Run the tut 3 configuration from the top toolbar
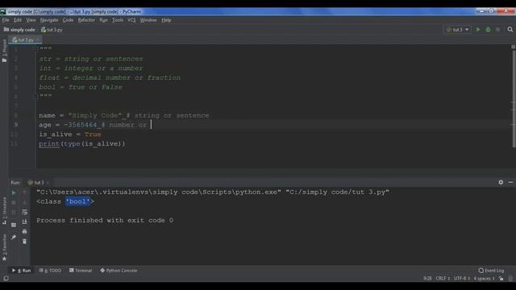 point(478,30)
